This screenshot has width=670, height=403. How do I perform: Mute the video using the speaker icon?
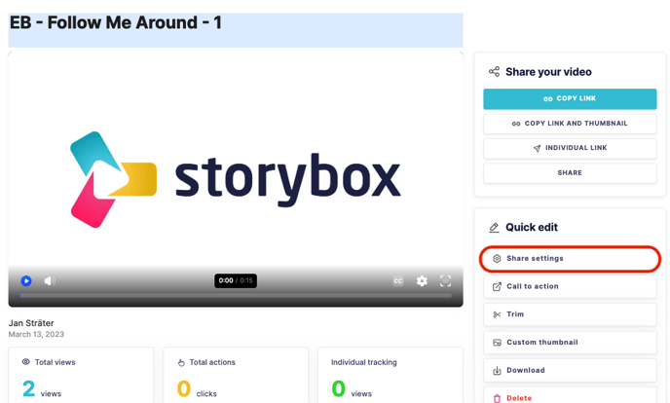click(50, 281)
